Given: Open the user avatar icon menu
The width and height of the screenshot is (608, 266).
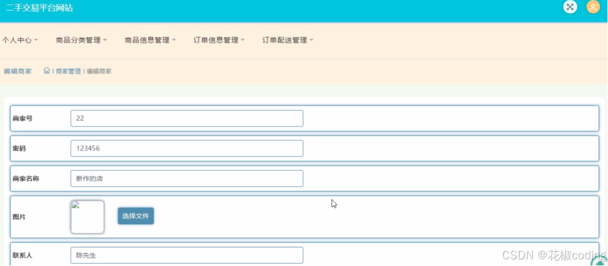Looking at the screenshot, I should [593, 7].
